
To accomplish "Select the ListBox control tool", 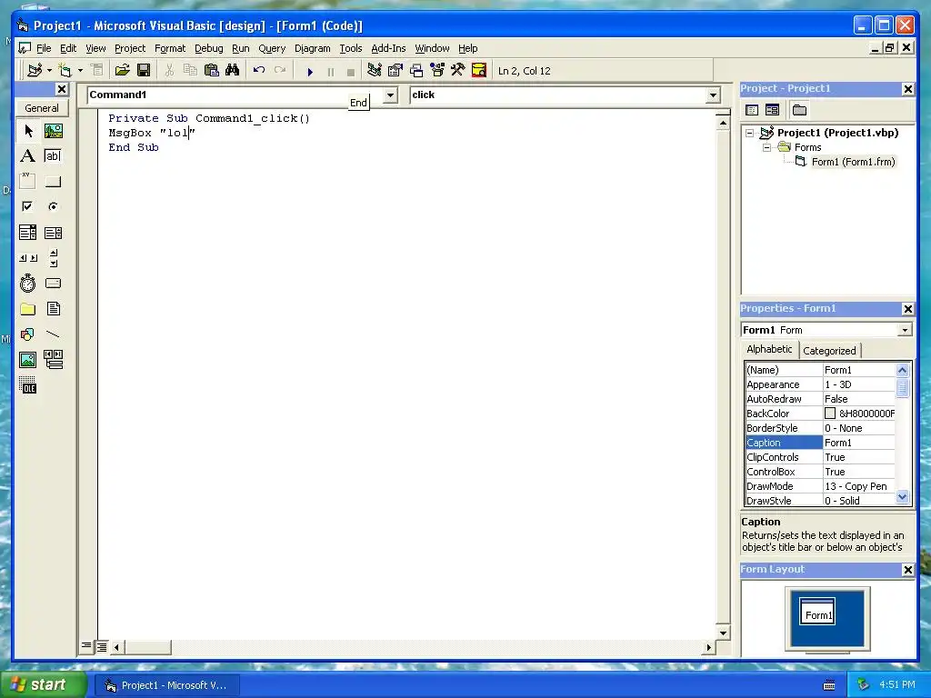I will pyautogui.click(x=54, y=232).
